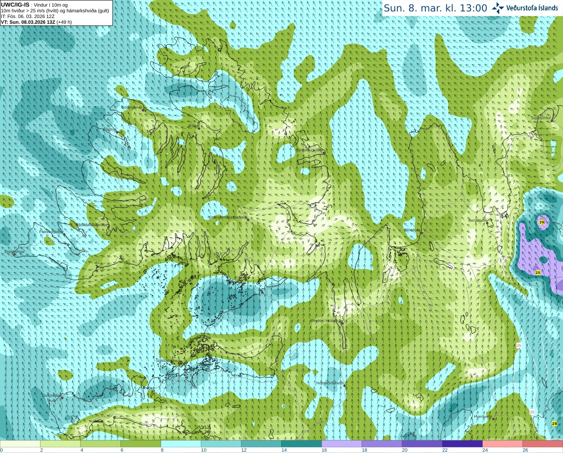Click the 2–4 m/s light green legend swatch
Viewport: 563px width, 453px height.
pos(60,444)
